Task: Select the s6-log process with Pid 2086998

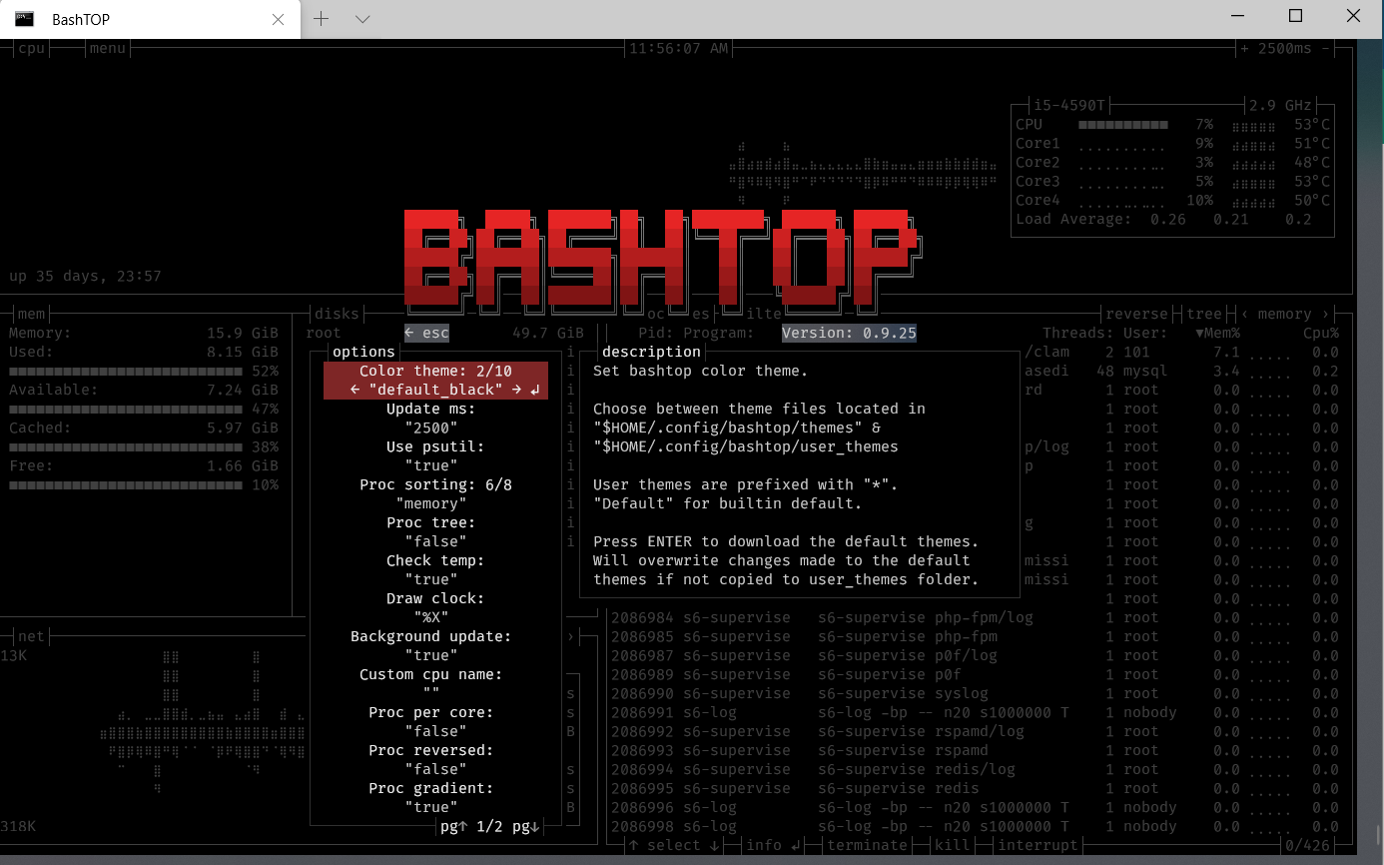Action: pyautogui.click(x=975, y=826)
